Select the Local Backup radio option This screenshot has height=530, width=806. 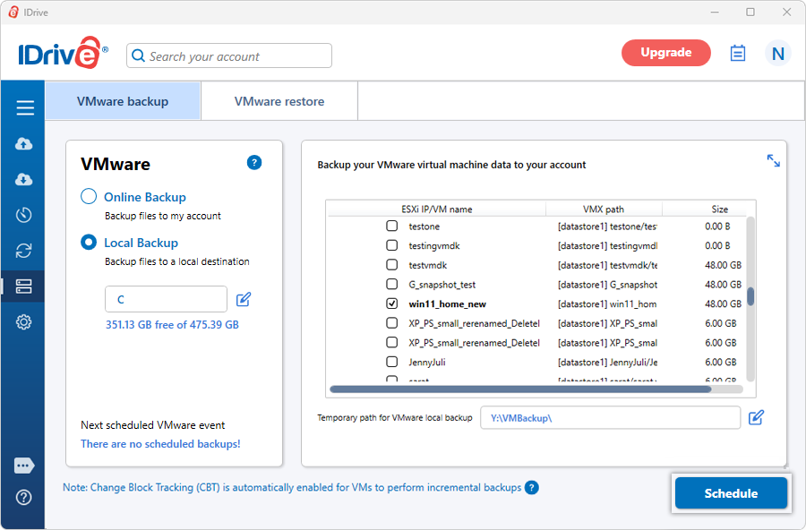89,243
